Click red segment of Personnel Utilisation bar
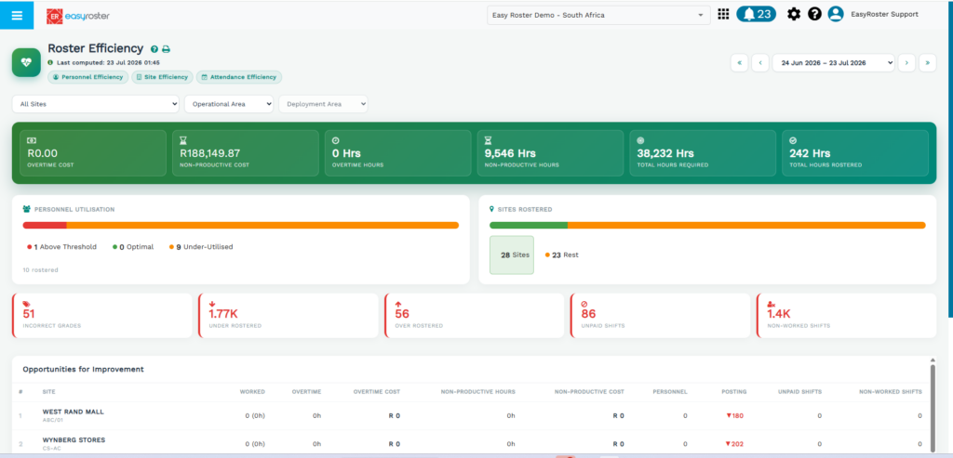This screenshot has width=953, height=458. 45,225
